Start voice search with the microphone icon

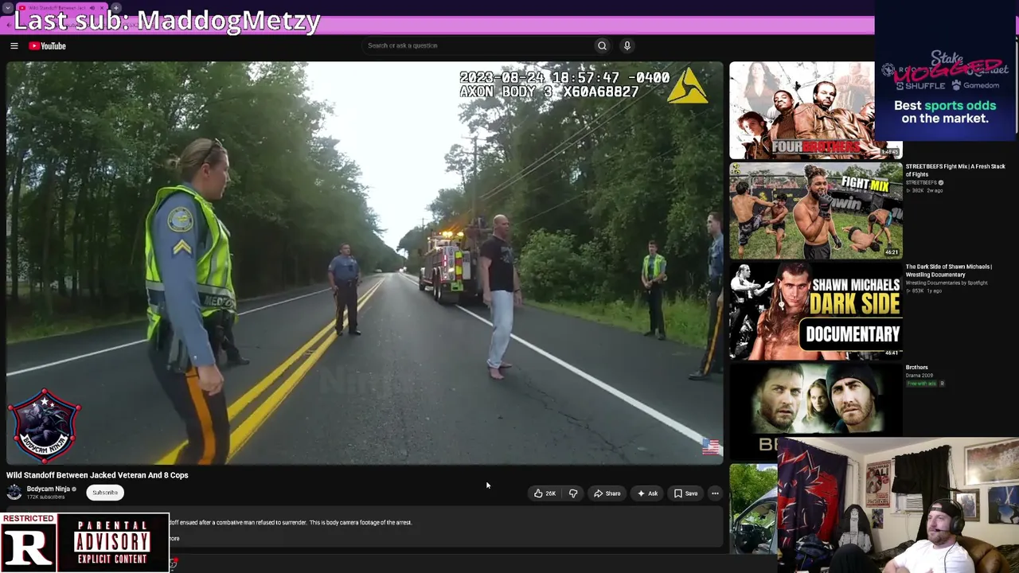(627, 45)
